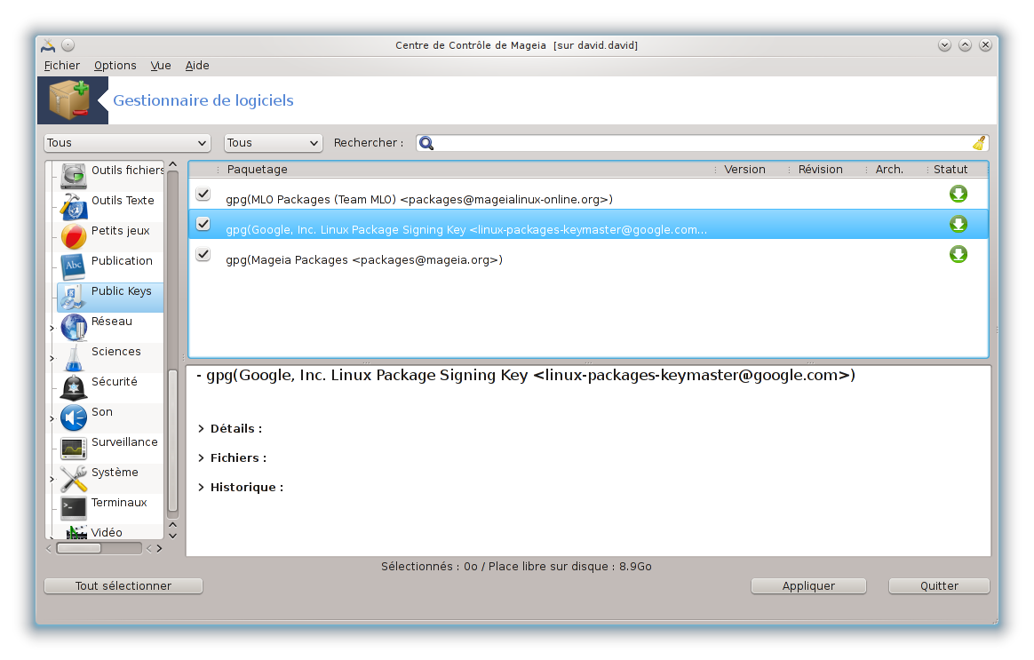Click the Petits jeux ball icon
Image resolution: width=1034 pixels, height=660 pixels.
click(x=73, y=236)
